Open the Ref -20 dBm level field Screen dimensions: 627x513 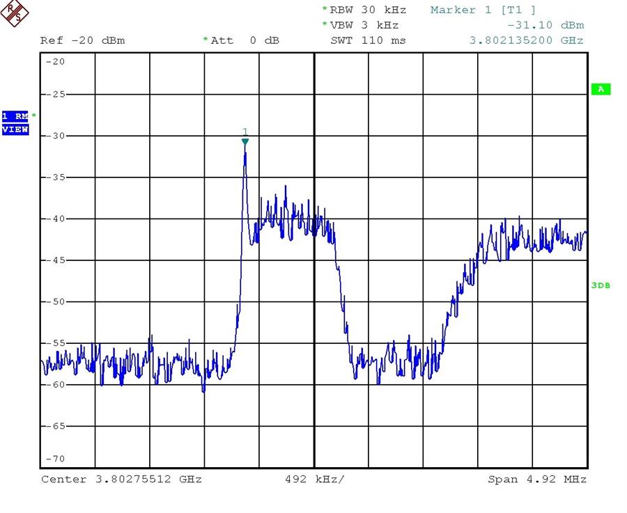82,40
